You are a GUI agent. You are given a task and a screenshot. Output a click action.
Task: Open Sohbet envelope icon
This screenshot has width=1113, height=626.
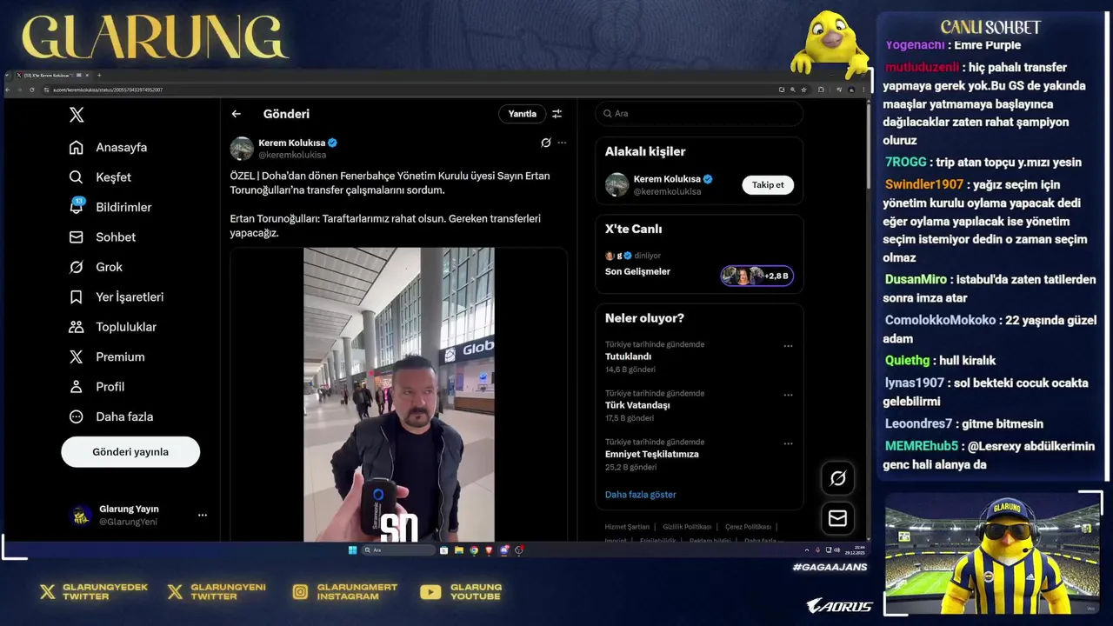77,237
